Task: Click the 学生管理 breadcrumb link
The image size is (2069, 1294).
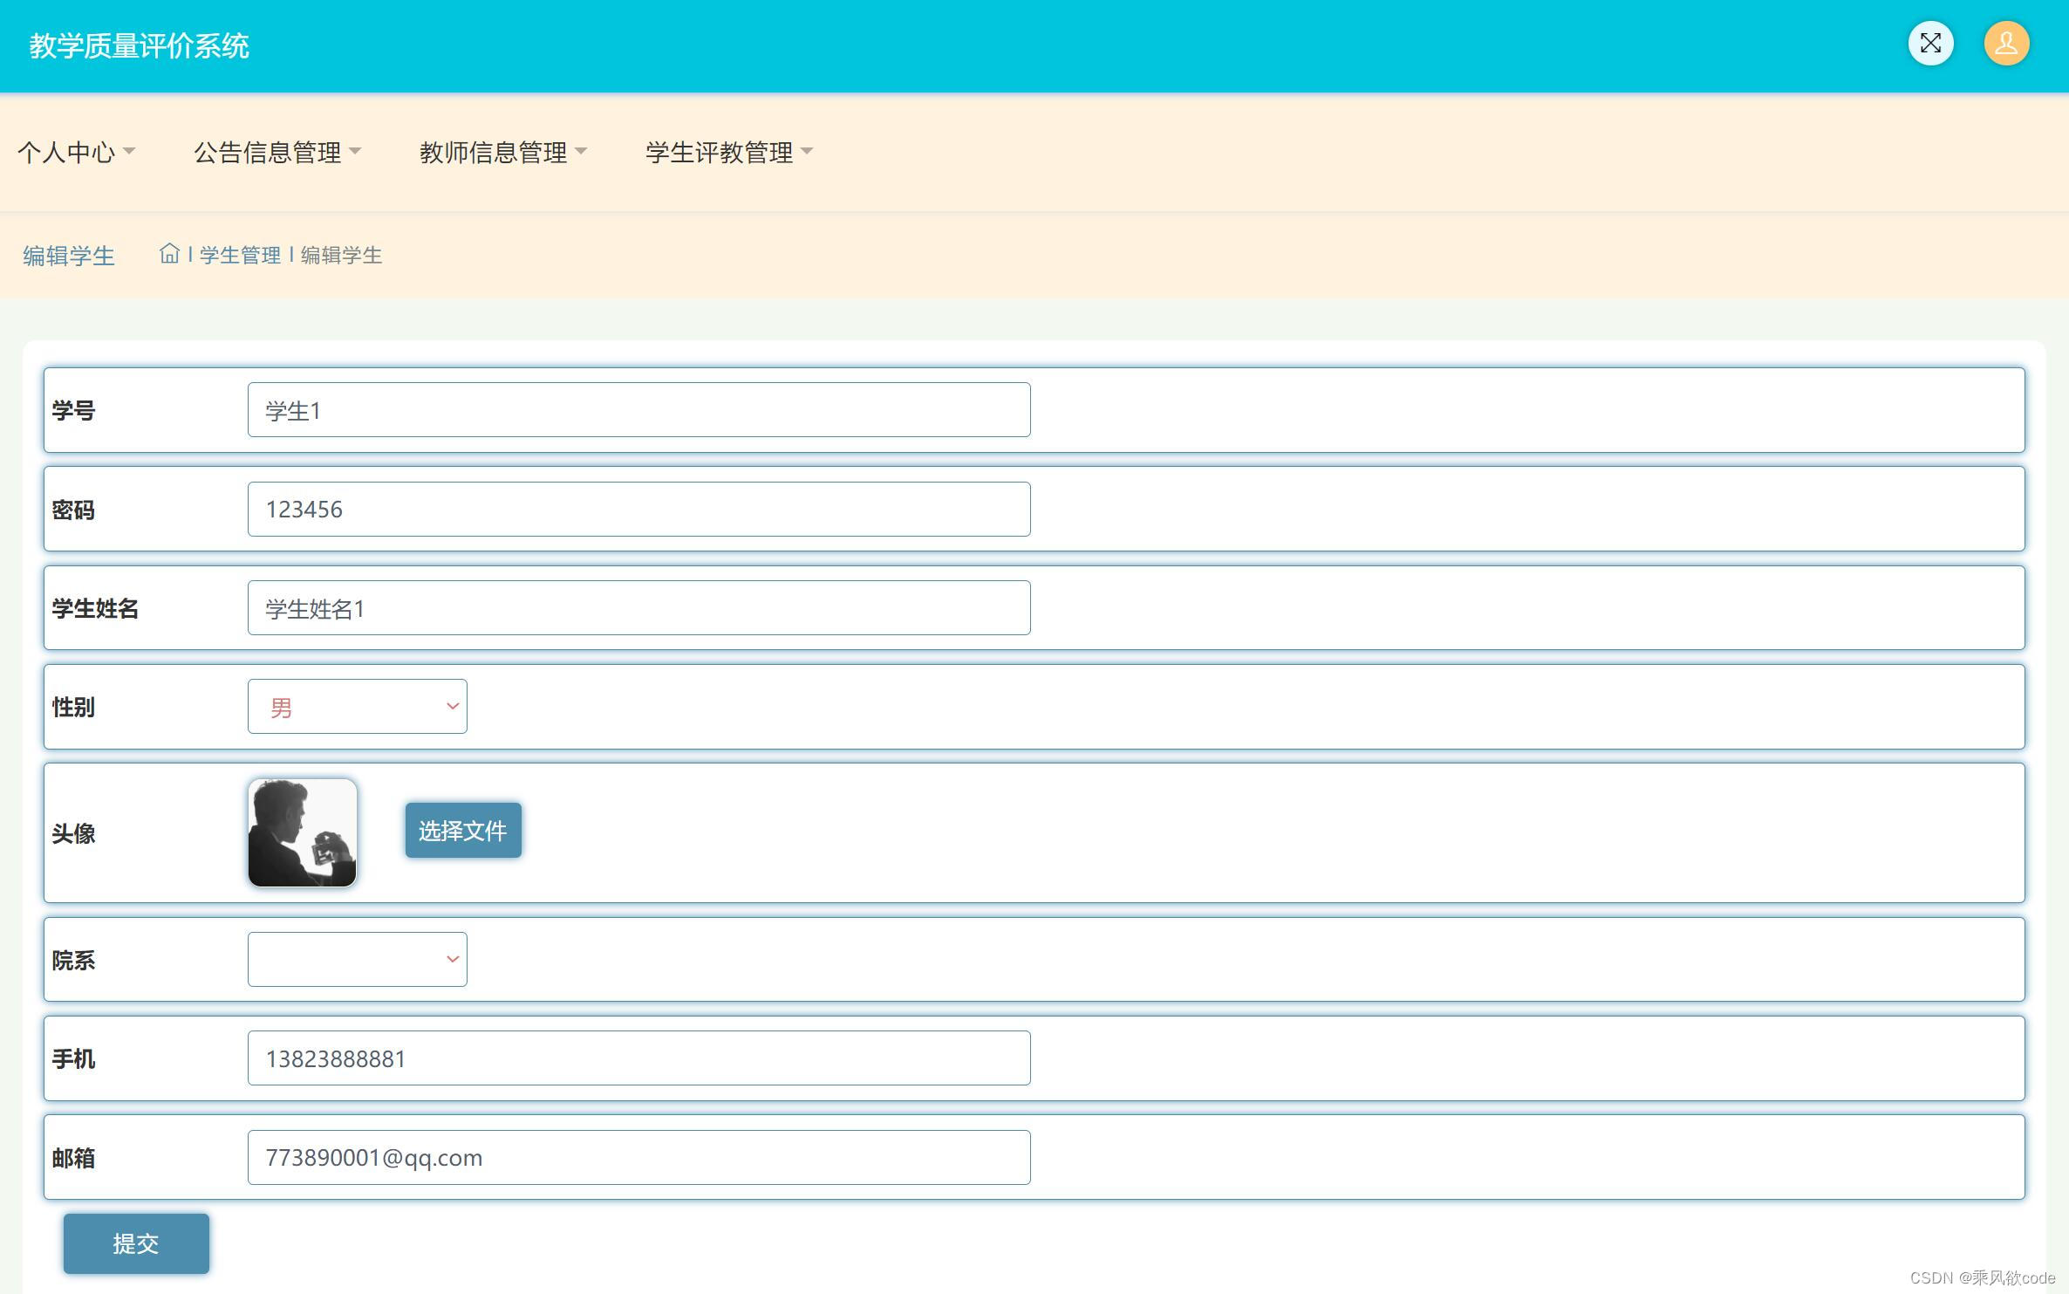Action: 240,255
